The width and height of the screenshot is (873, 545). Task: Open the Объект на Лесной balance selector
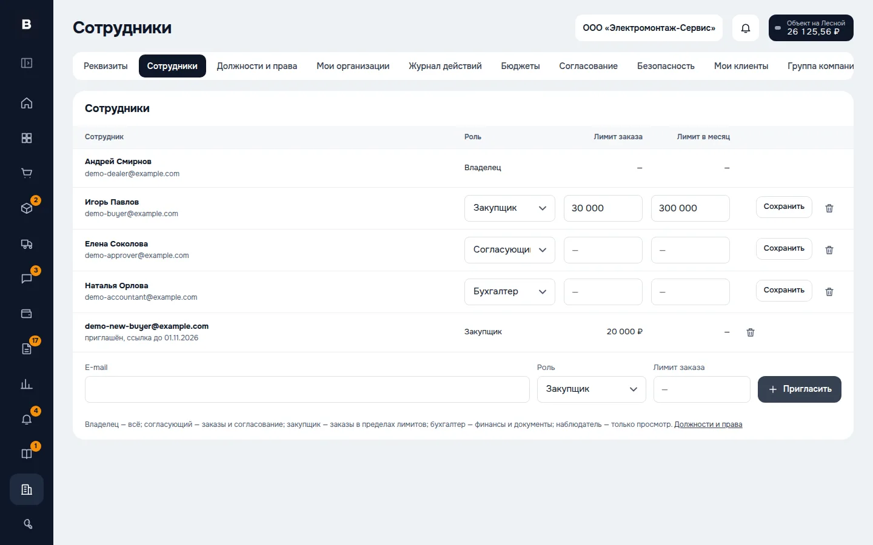(x=811, y=28)
